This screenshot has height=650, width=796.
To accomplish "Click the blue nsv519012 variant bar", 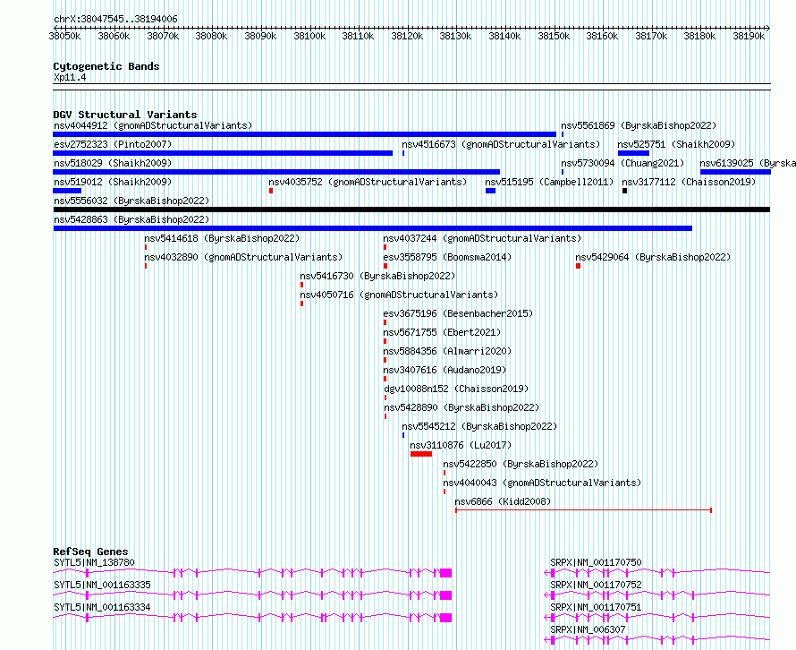I will [x=67, y=191].
